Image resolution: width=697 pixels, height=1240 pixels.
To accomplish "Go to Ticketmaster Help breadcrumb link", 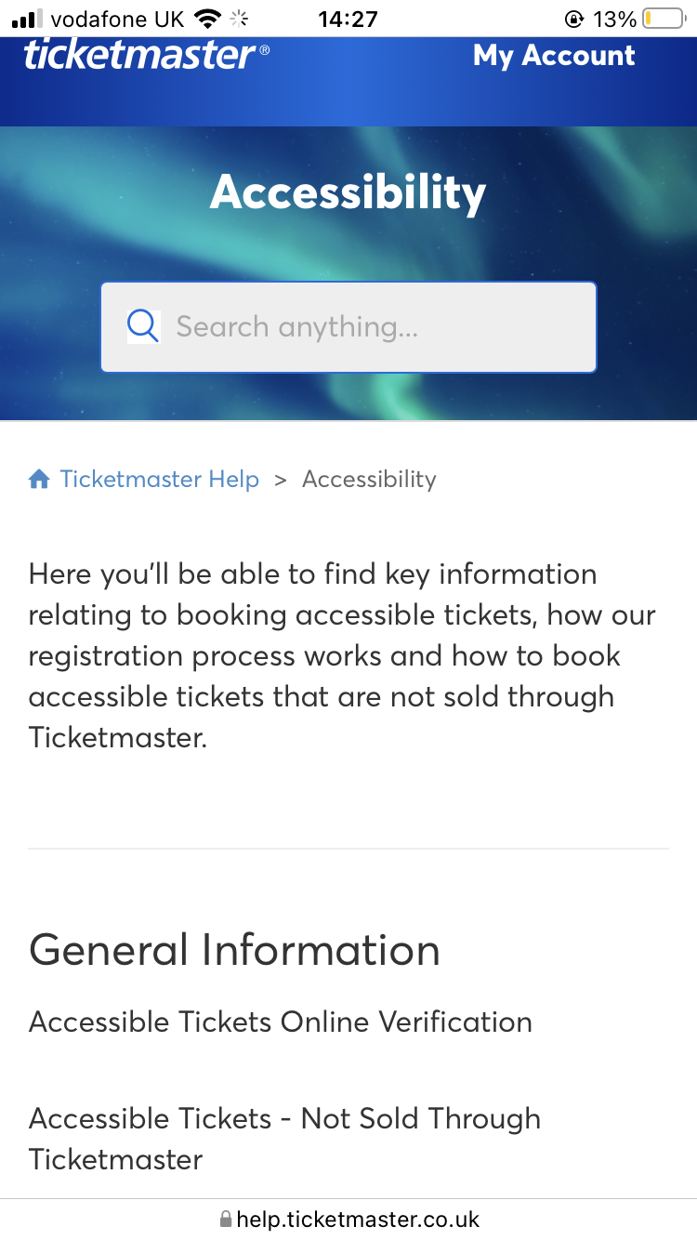I will (159, 480).
